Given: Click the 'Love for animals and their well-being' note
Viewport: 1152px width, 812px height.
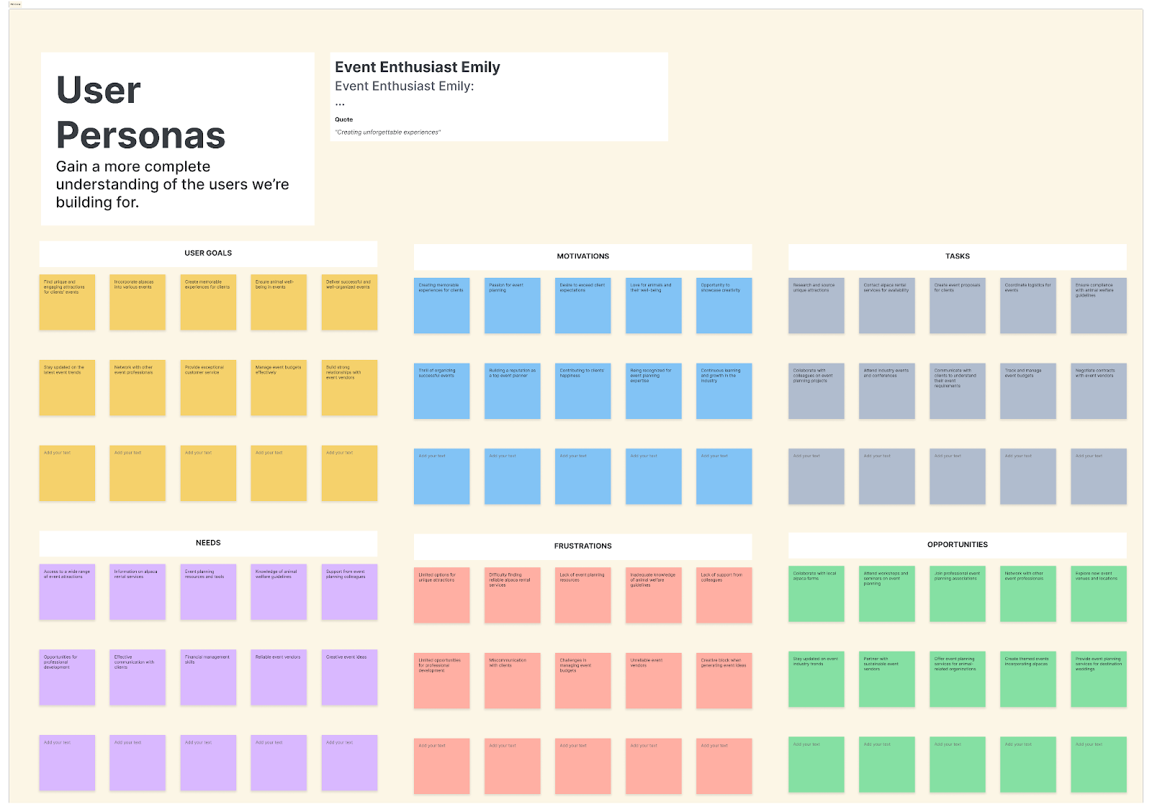Looking at the screenshot, I should 653,305.
